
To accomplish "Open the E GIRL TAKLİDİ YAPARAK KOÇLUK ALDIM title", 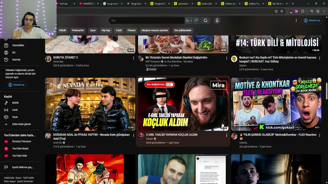I will pyautogui.click(x=172, y=135).
